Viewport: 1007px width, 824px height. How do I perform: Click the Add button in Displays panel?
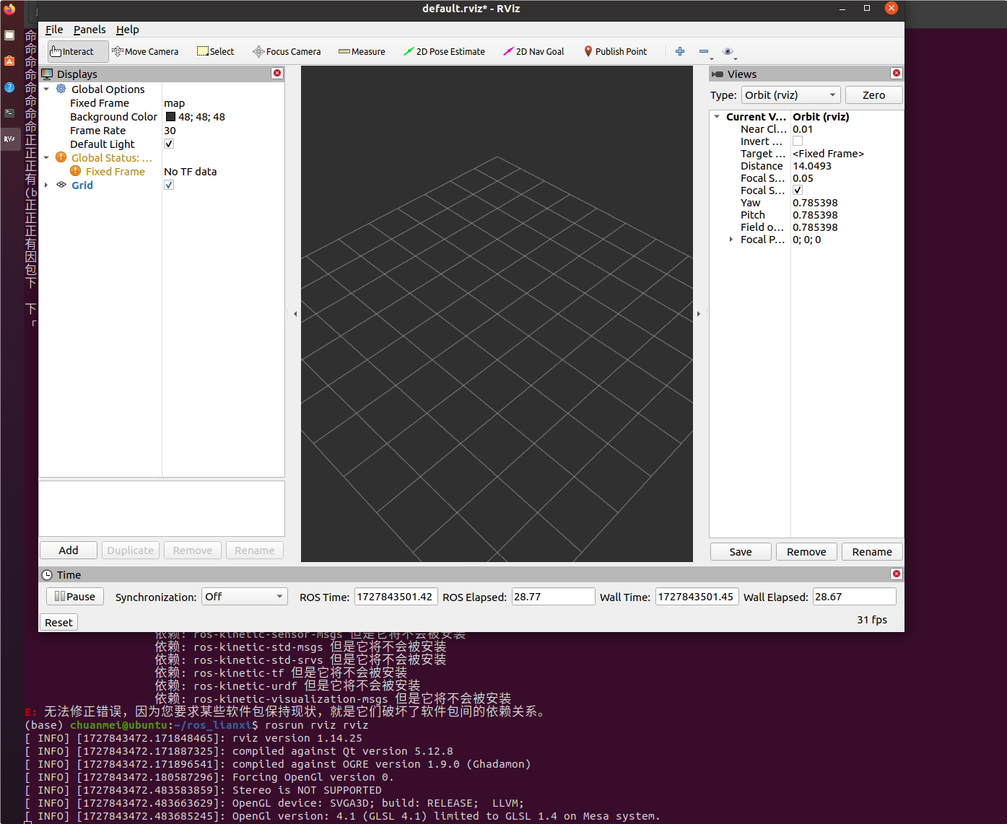point(68,550)
